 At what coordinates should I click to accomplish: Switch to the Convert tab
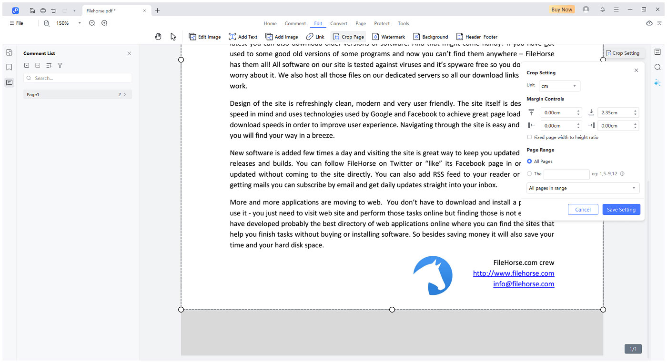point(339,23)
